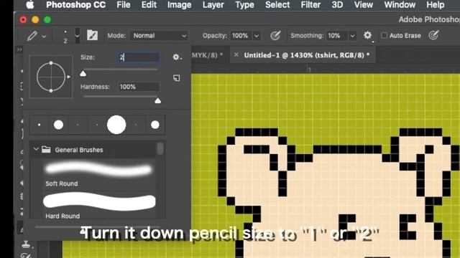Select the Soft Round brush

coord(99,175)
